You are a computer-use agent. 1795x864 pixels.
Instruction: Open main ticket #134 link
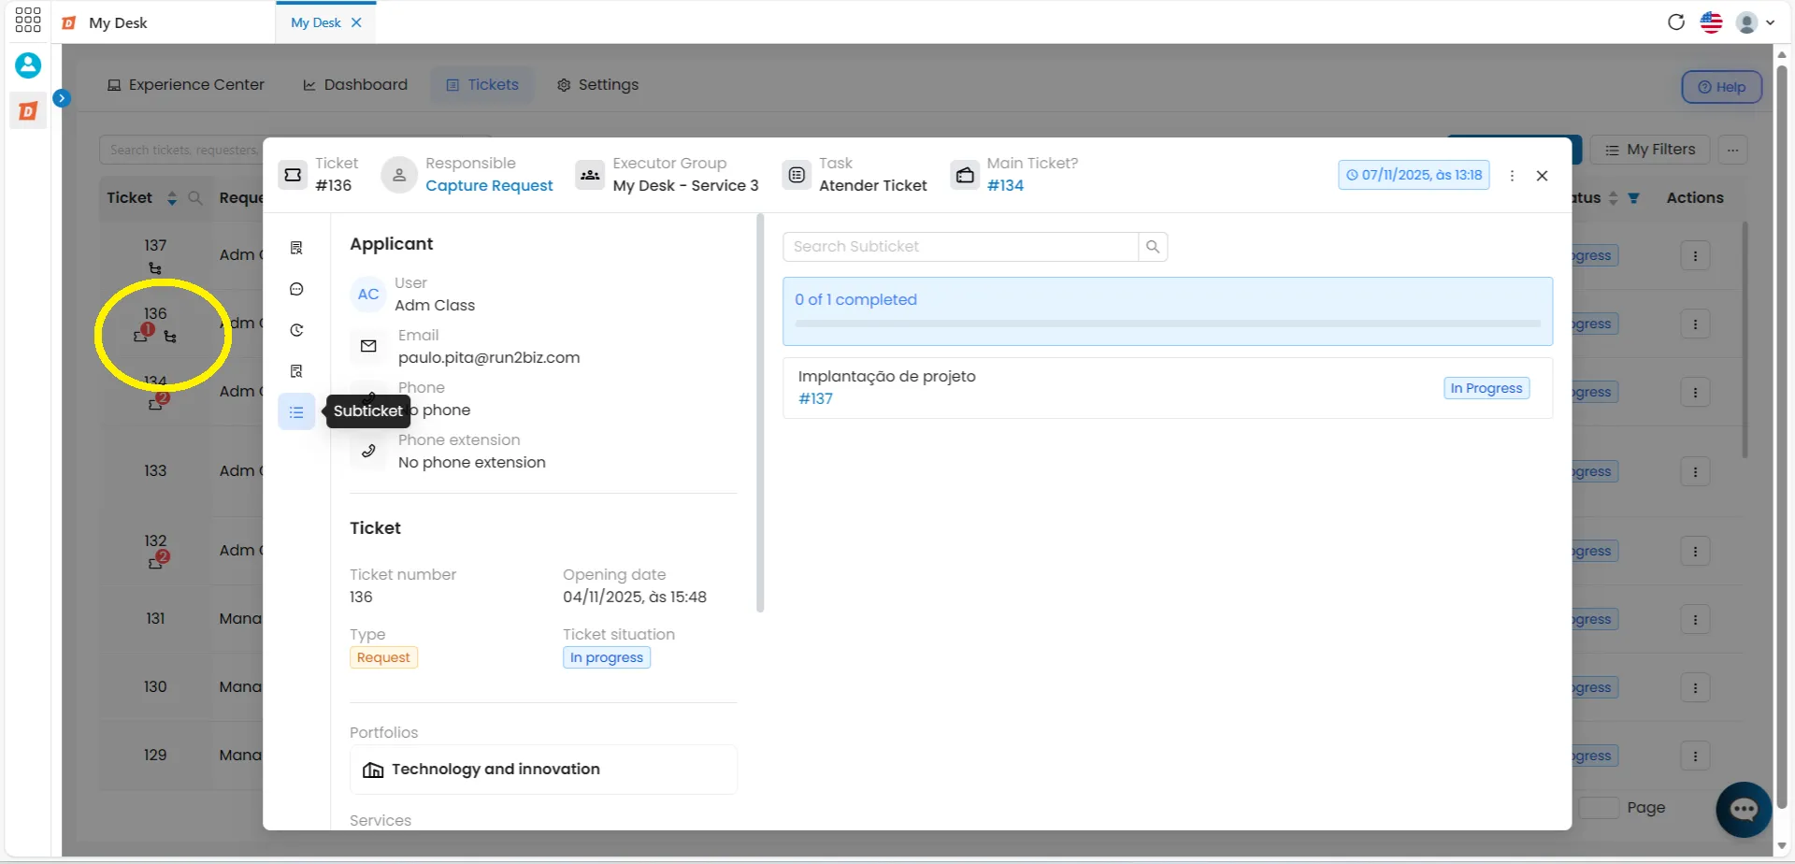1005,185
